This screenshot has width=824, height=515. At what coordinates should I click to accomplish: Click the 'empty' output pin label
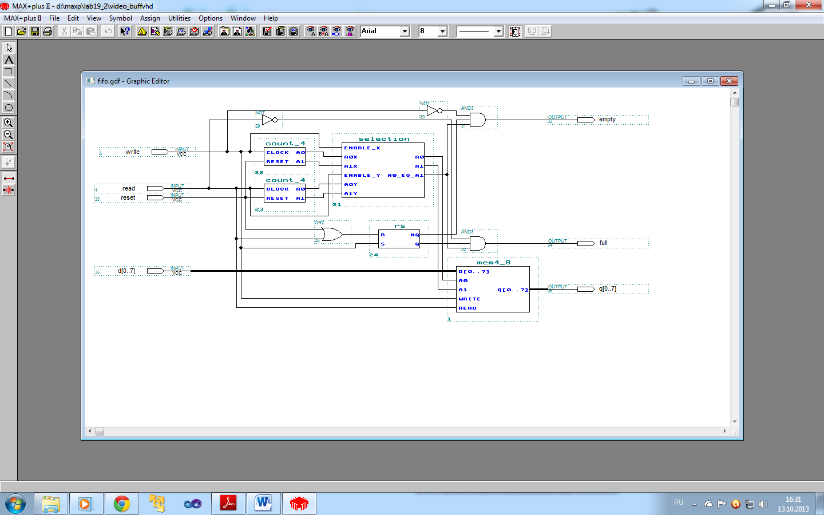[x=607, y=120]
